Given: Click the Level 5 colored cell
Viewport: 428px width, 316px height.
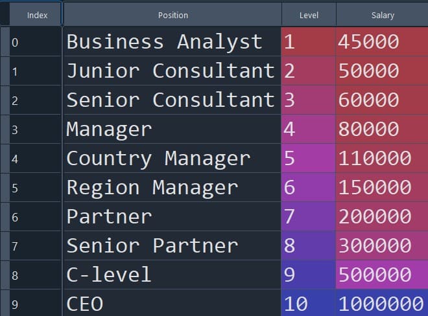Looking at the screenshot, I should (x=309, y=159).
